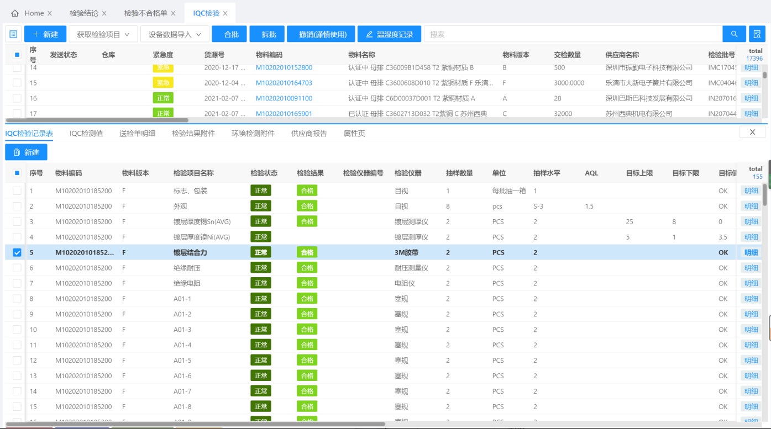Screen dimensions: 771x429
Task: Open the 获取检验项目 dropdown
Action: [103, 34]
